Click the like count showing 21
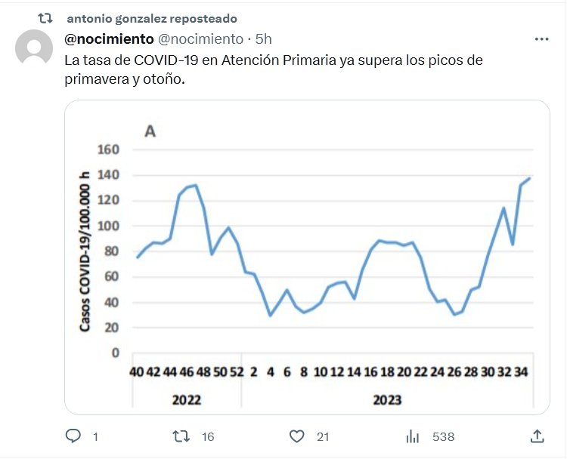 pos(323,436)
